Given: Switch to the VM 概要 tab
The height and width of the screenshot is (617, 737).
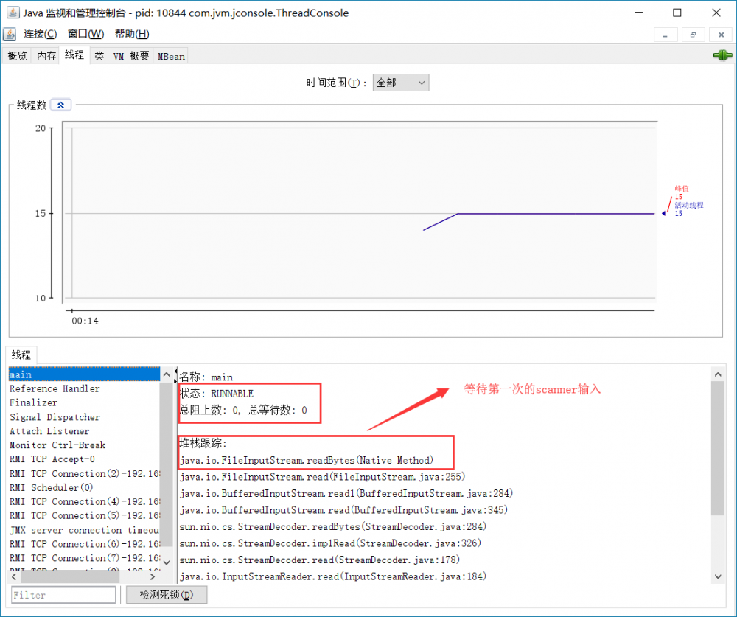Looking at the screenshot, I should tap(130, 55).
